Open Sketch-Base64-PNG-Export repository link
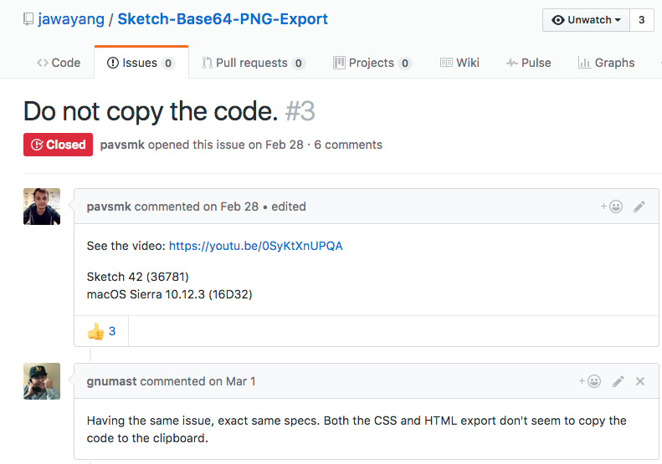The width and height of the screenshot is (662, 464). point(223,19)
